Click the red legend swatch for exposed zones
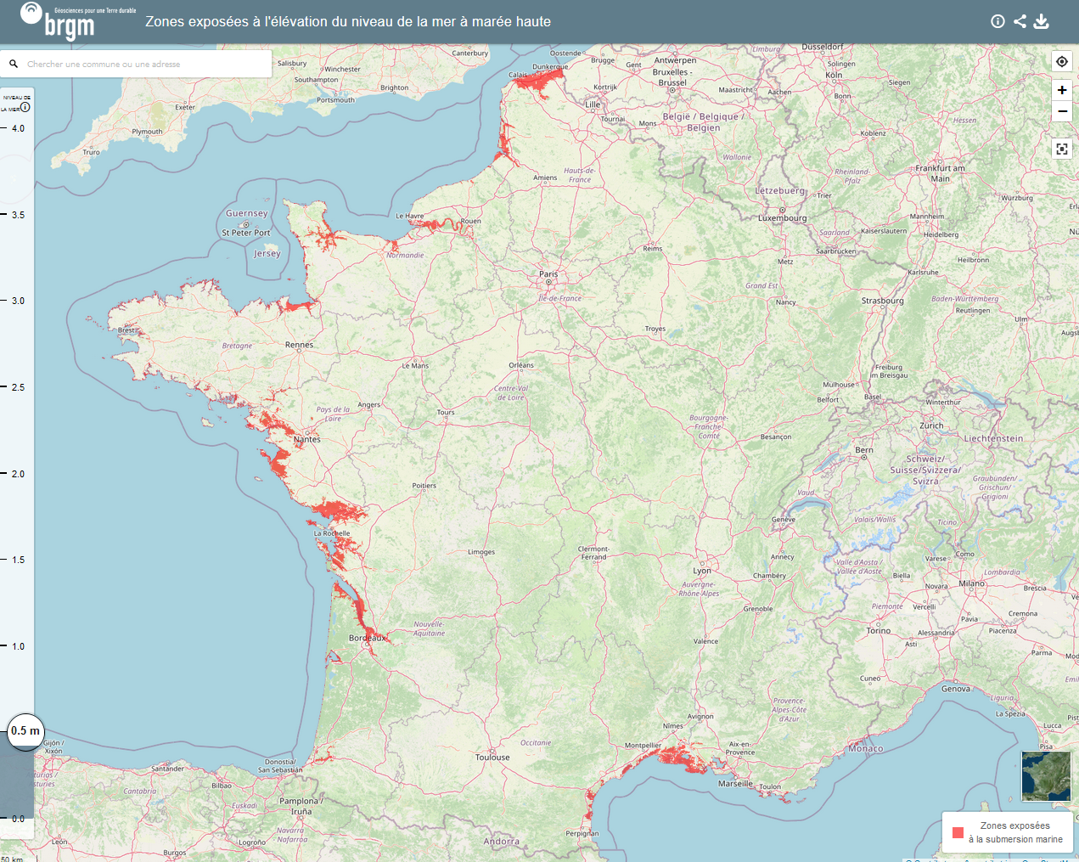The width and height of the screenshot is (1079, 862). coord(958,833)
